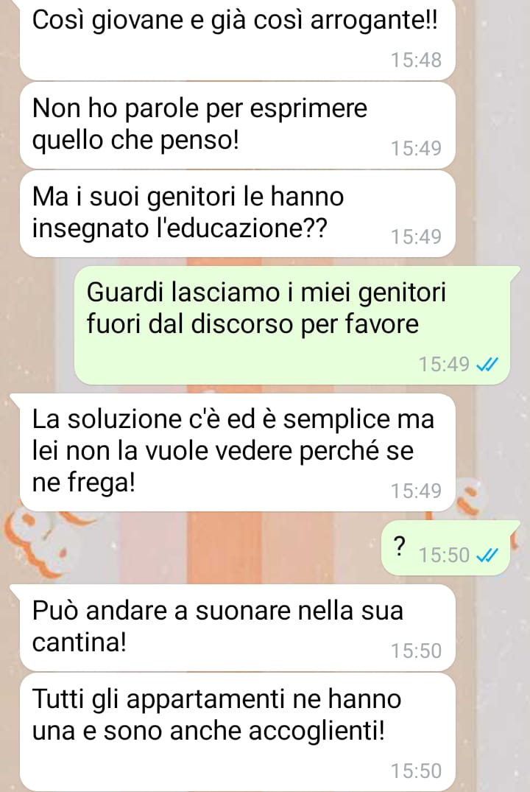The width and height of the screenshot is (530, 792).
Task: Tap the blue double-check beside the '?' message
Action: coord(487,555)
